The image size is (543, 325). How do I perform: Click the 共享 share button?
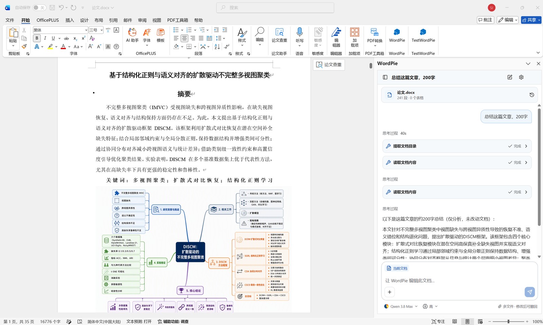click(531, 20)
